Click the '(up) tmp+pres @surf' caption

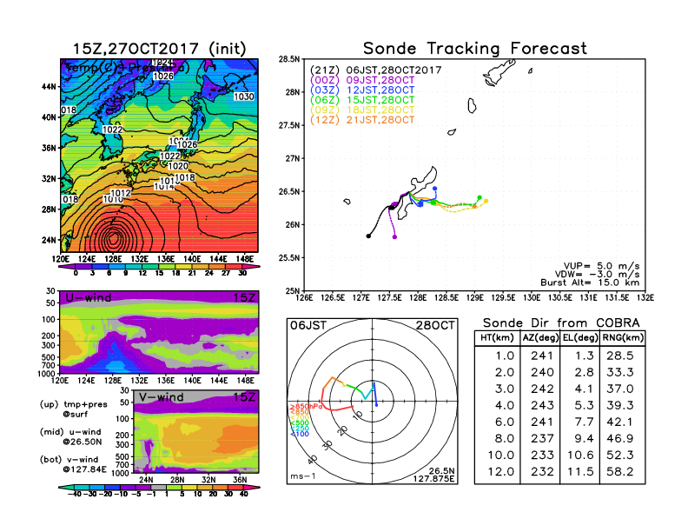click(73, 409)
